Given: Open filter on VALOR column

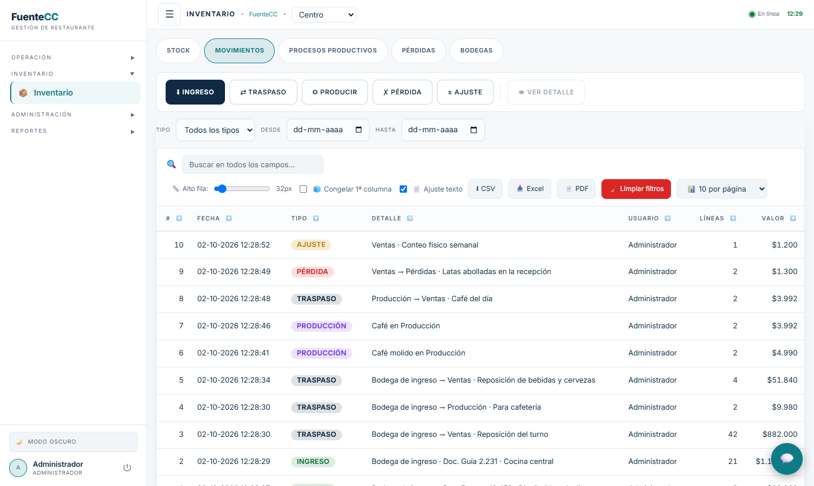Looking at the screenshot, I should [793, 218].
